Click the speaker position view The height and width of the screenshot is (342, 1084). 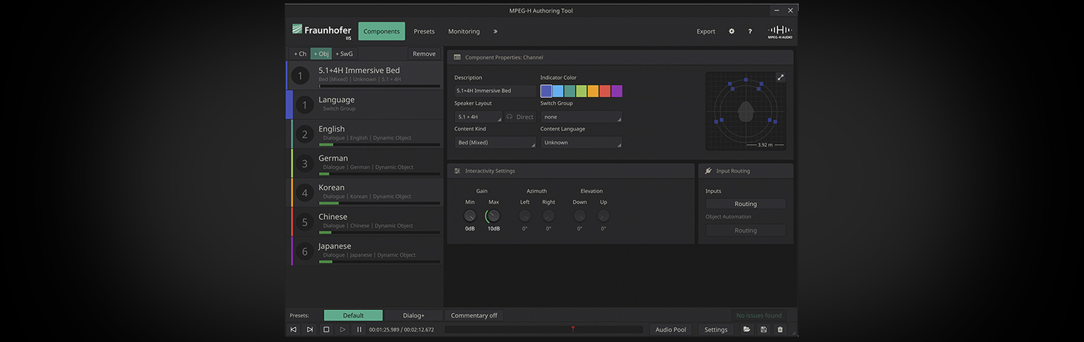coord(746,111)
